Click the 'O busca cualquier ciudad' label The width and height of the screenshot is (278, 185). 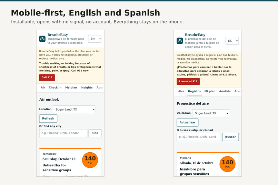pyautogui.click(x=195, y=130)
